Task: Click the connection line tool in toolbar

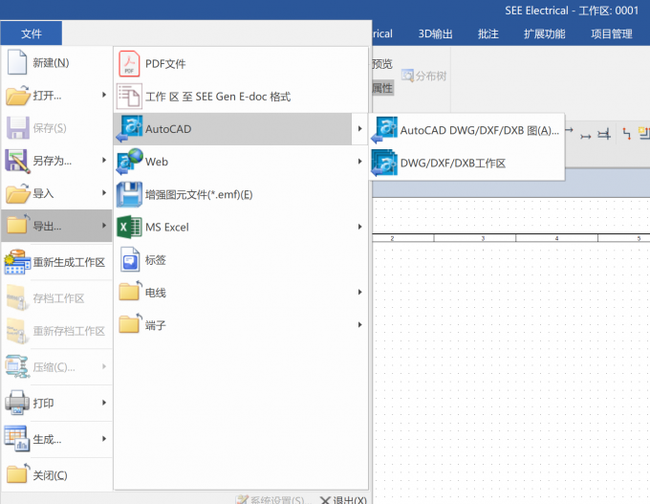Action: pos(585,136)
